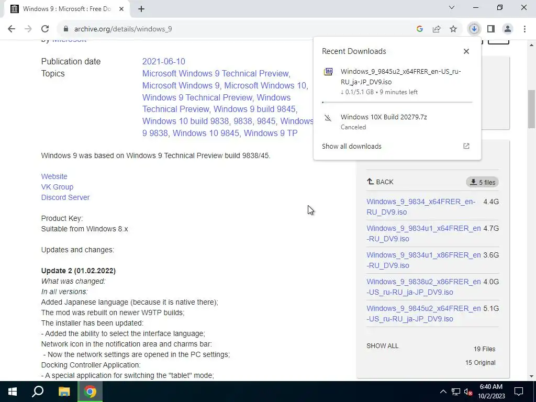Open Windows 9 TP topic link
536x402 pixels.
[x=271, y=133]
